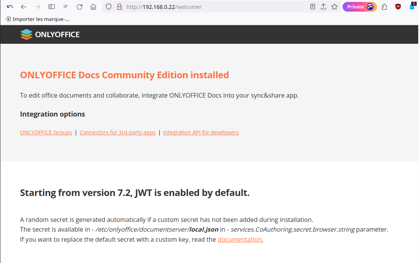Open the sidebar panel icon
Screen dimensions: 419x263
(x=52, y=7)
